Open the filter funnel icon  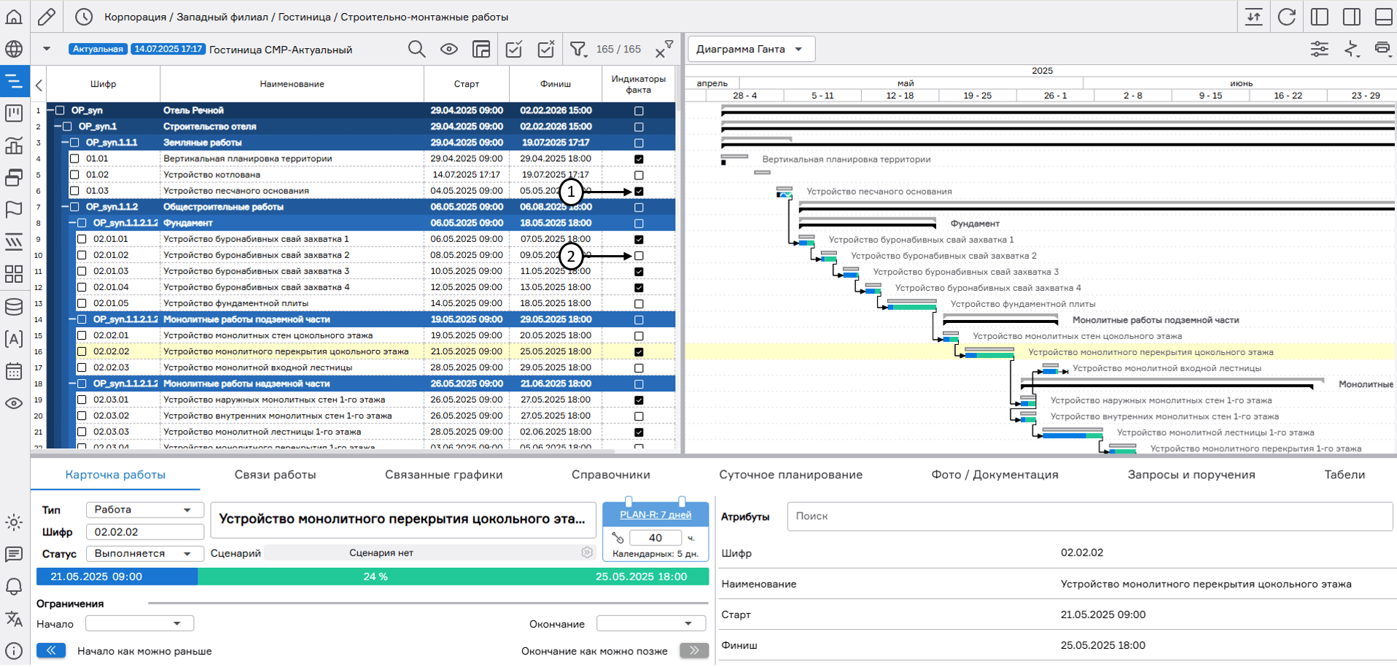578,49
